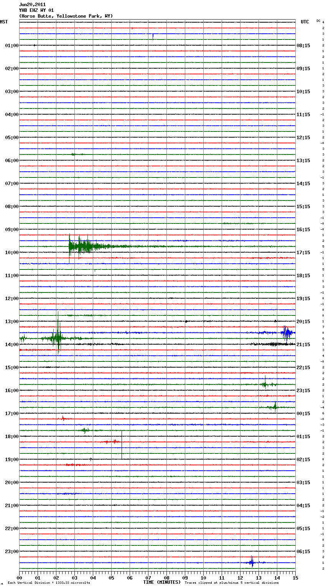
Task: Click the Traces clipped footer note
Action: (x=232, y=583)
